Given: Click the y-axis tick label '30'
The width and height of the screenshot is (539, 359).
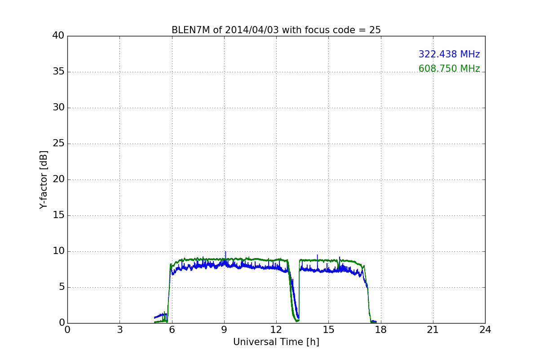Looking at the screenshot, I should click(x=58, y=108).
